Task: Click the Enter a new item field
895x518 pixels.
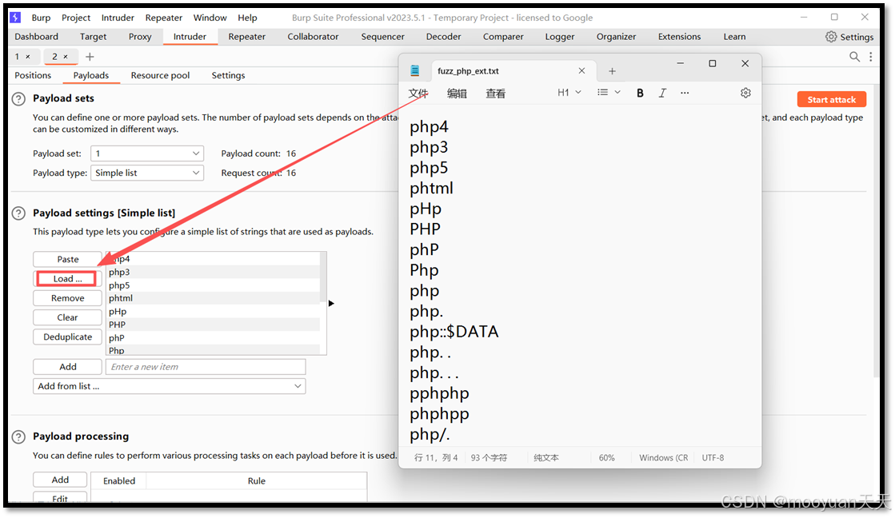Action: [x=206, y=367]
